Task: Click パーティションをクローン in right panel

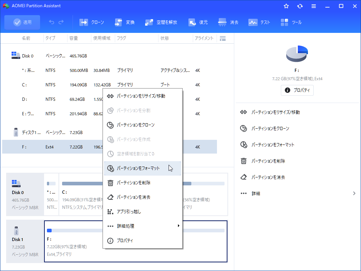Action: (x=270, y=129)
